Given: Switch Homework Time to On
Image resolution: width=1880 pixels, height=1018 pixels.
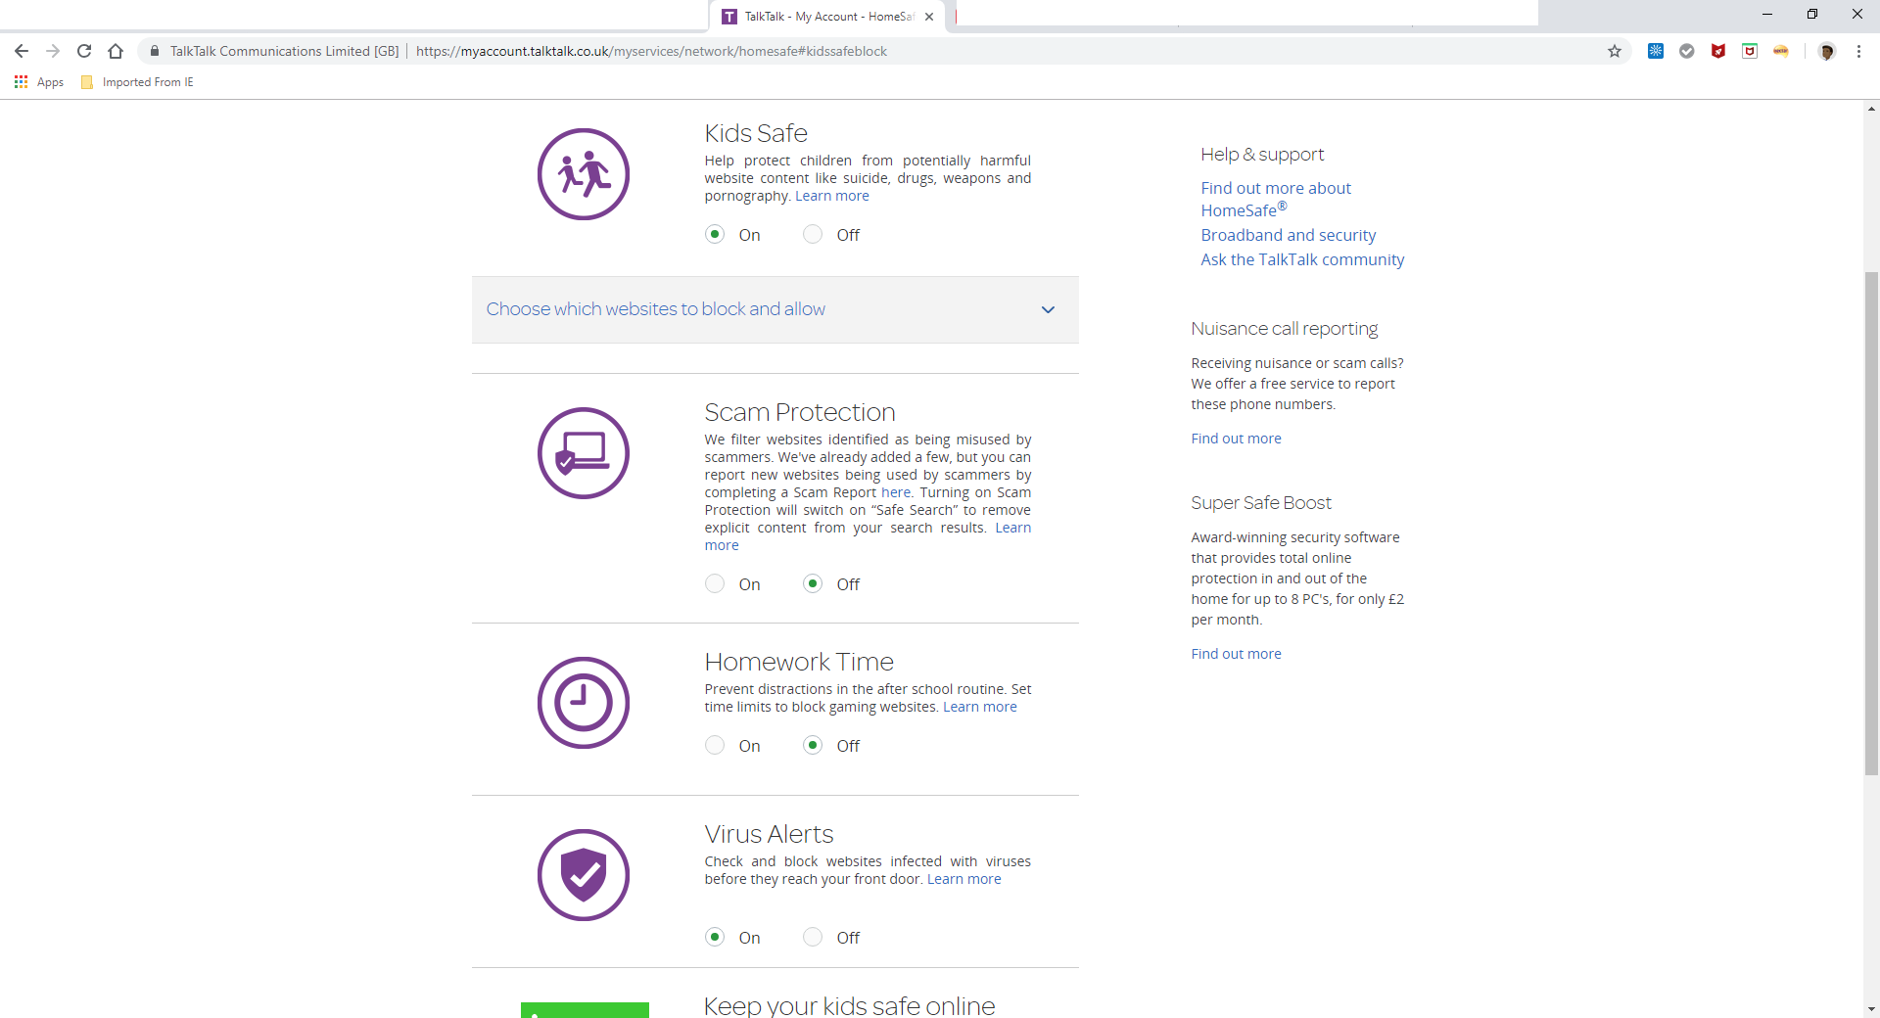Looking at the screenshot, I should [715, 745].
